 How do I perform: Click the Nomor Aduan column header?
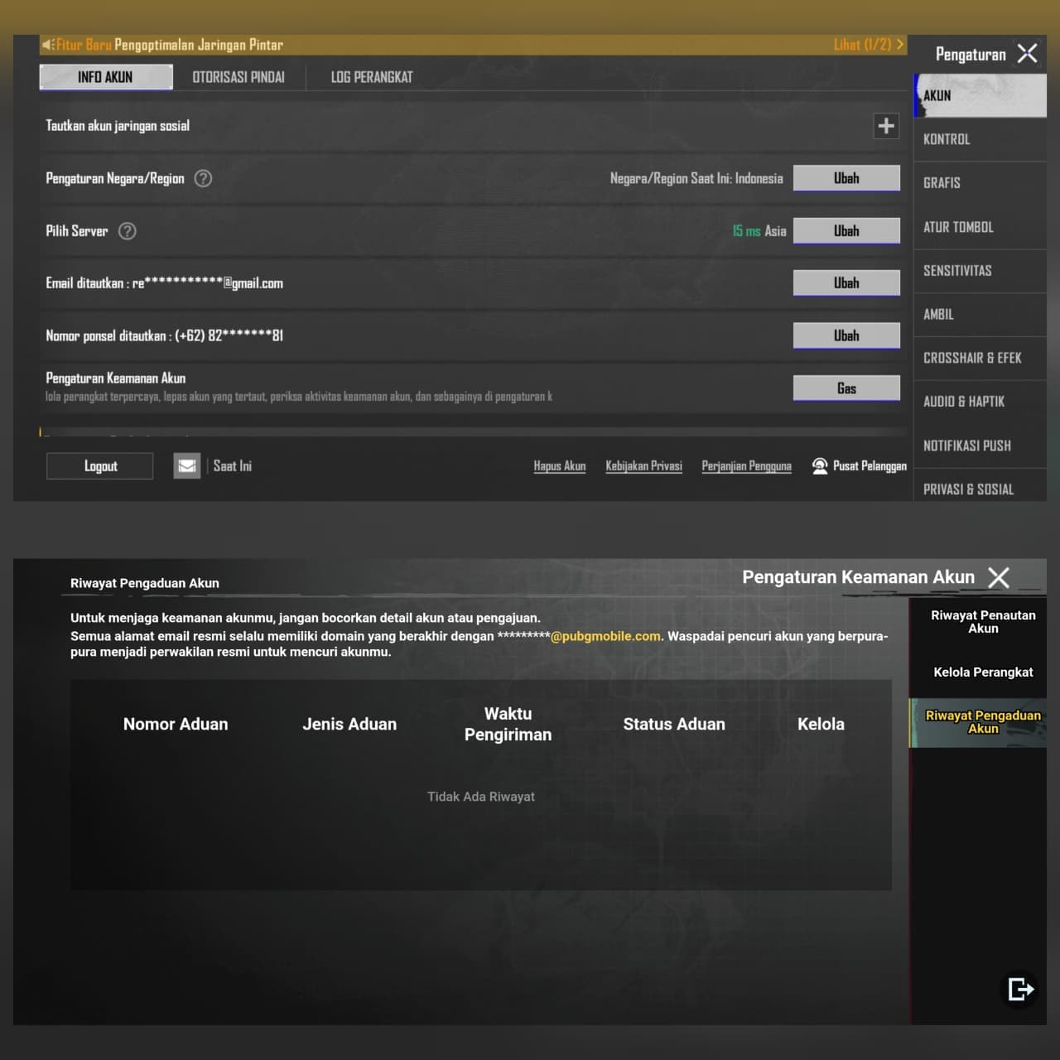tap(176, 724)
